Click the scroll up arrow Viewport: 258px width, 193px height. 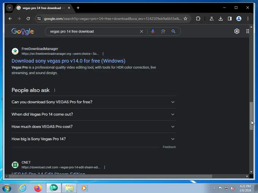(251, 27)
